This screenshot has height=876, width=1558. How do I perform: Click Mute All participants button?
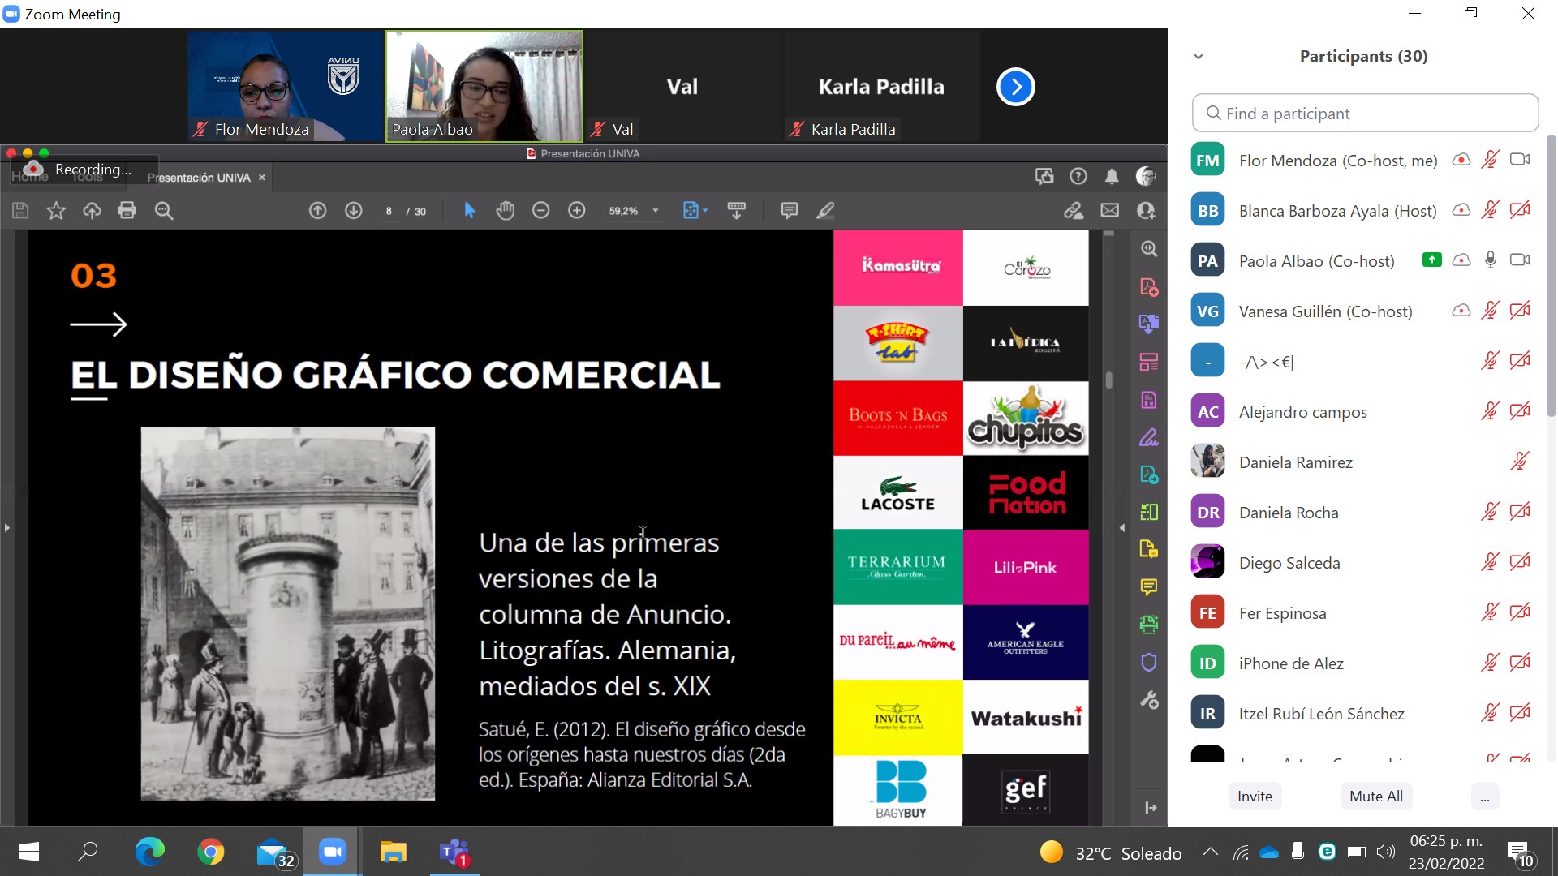point(1376,797)
